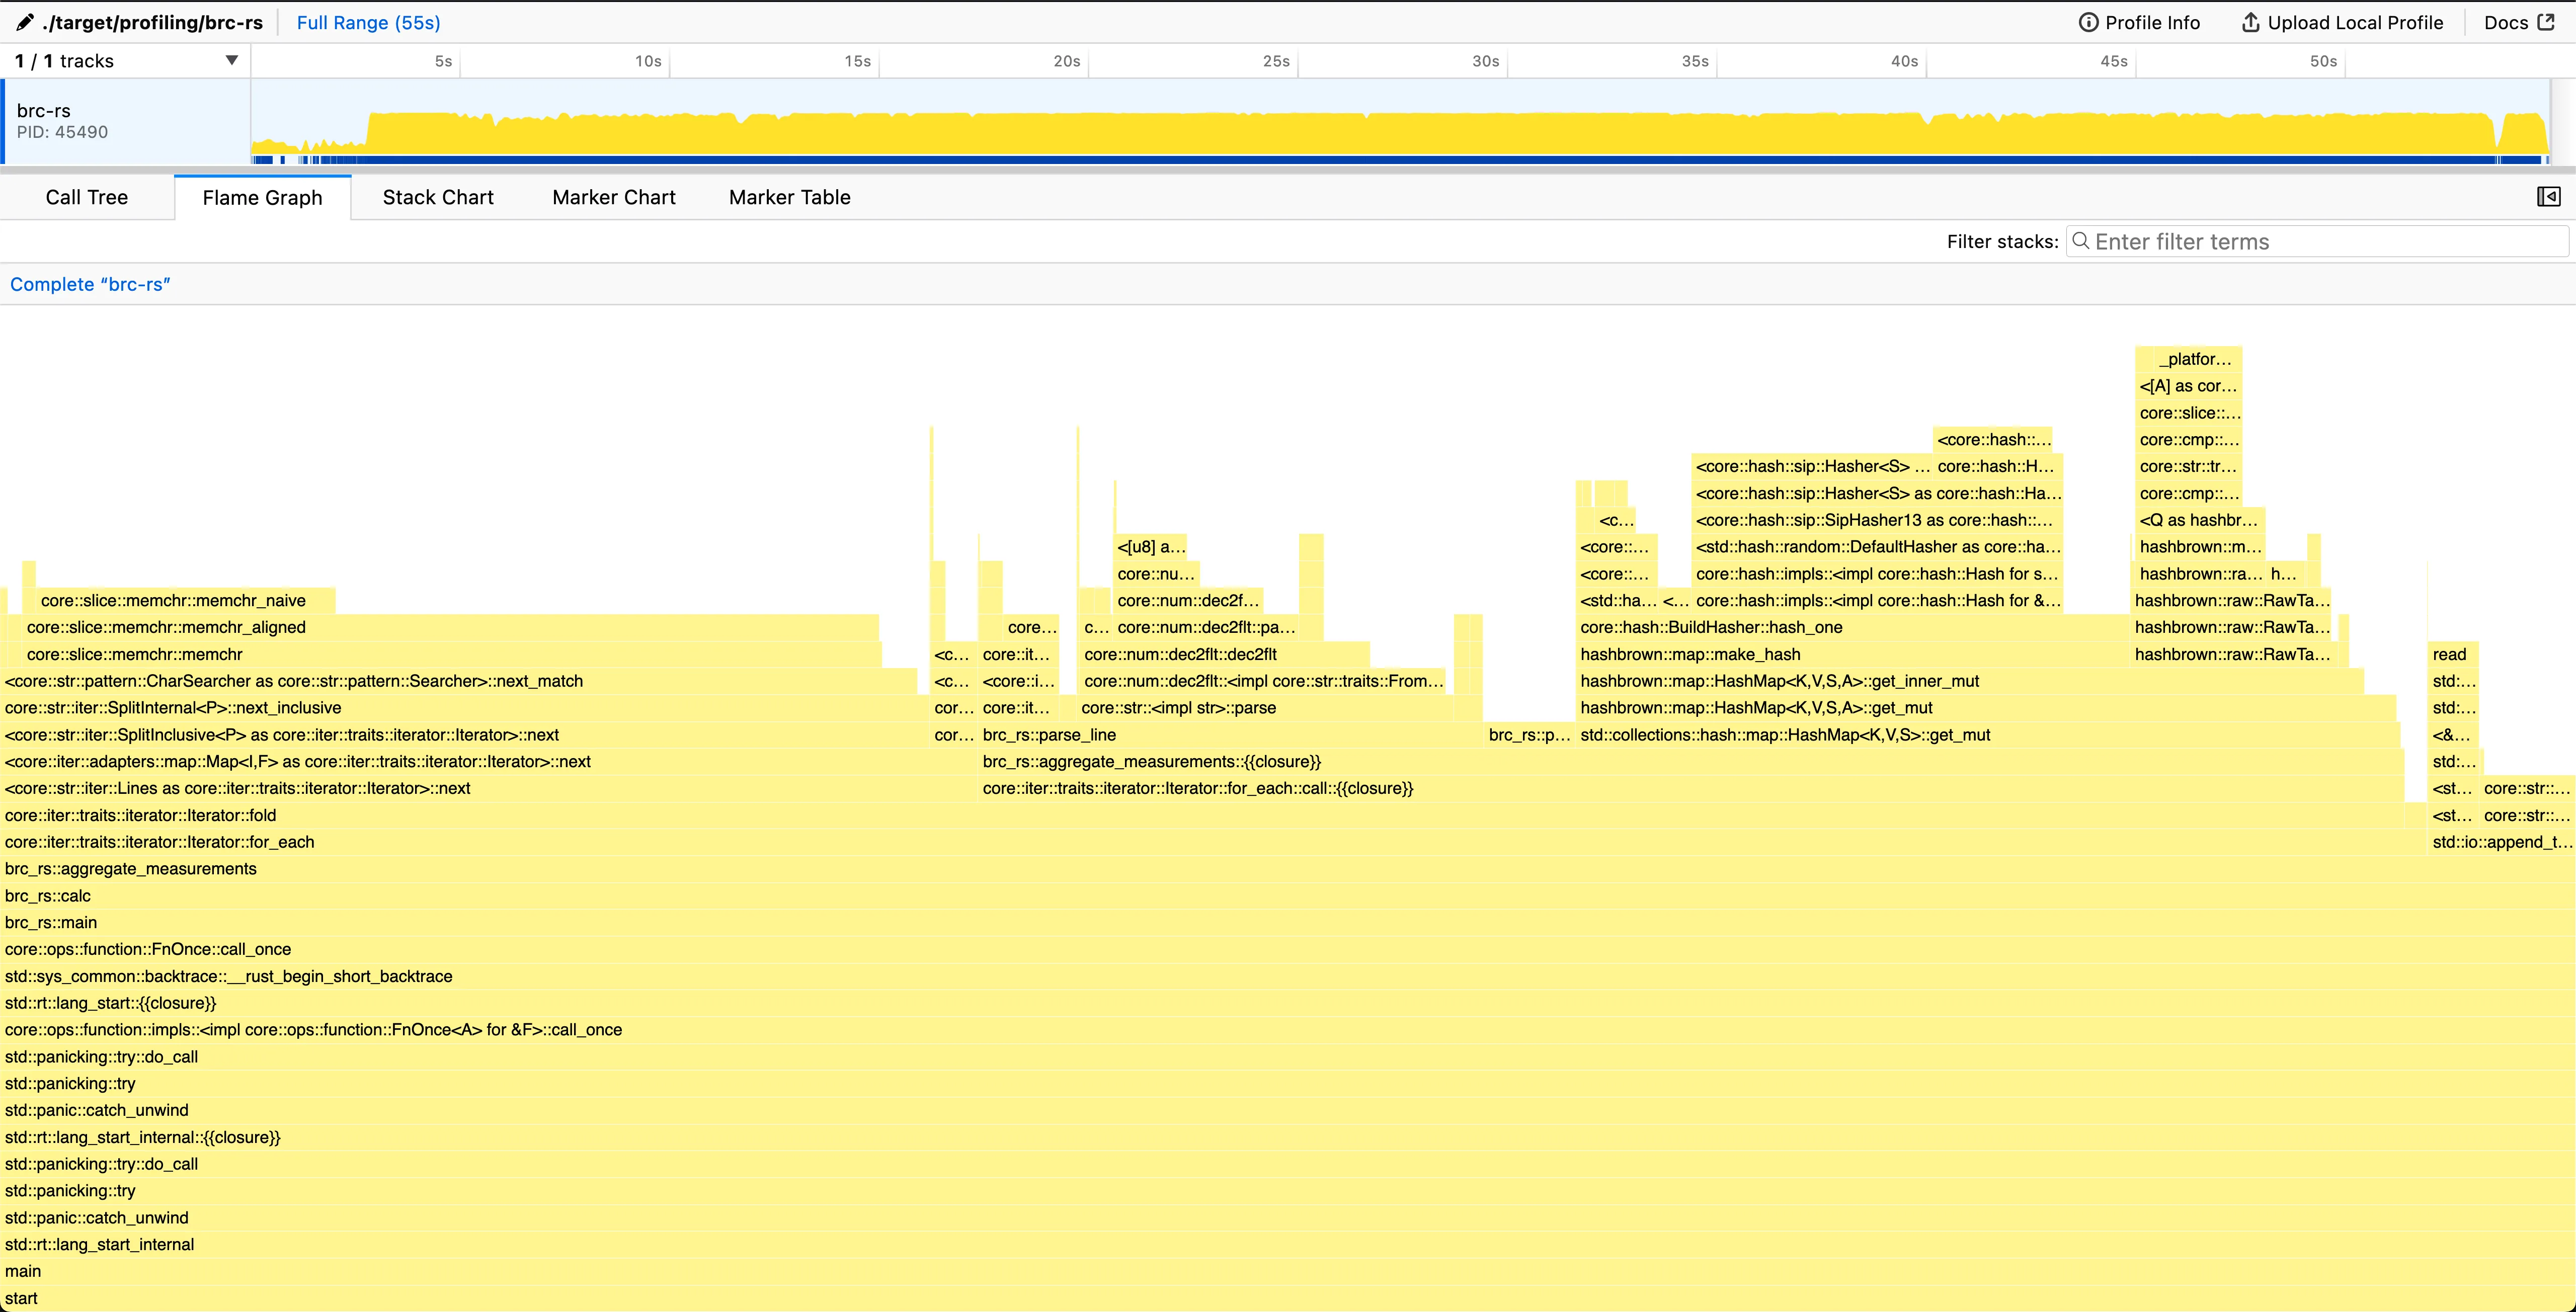Switch to the Call Tree tab

pyautogui.click(x=86, y=197)
